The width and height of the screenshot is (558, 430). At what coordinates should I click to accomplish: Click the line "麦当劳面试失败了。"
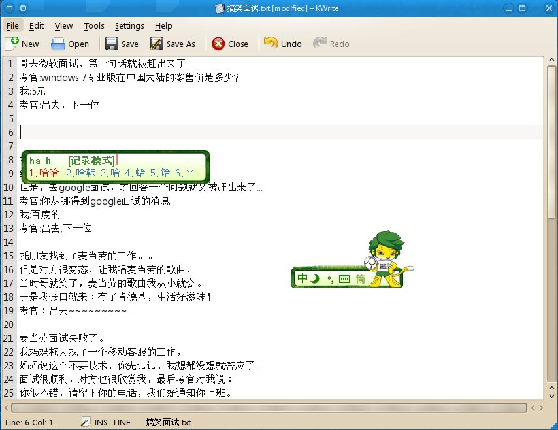(62, 338)
